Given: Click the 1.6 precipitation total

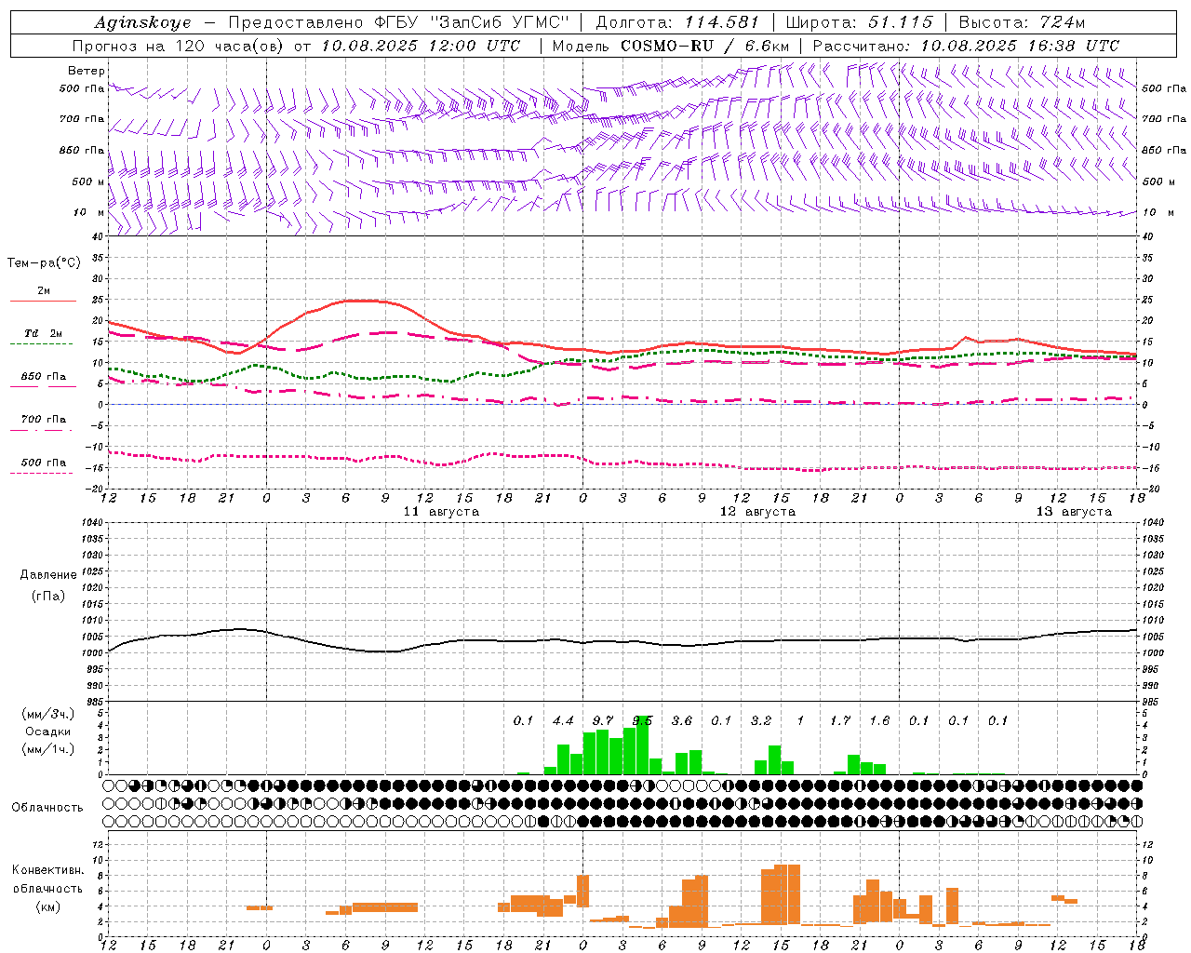Looking at the screenshot, I should click(879, 721).
